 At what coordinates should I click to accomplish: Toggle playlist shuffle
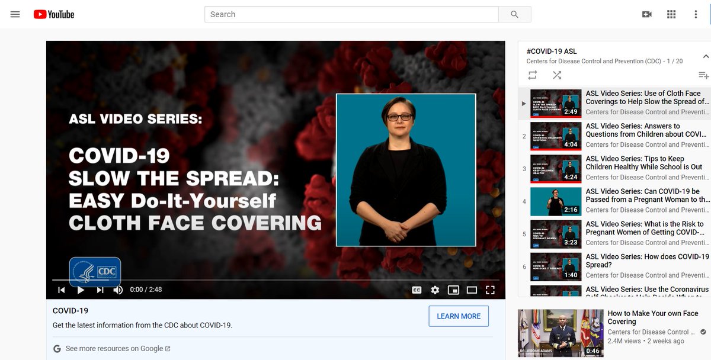tap(557, 75)
